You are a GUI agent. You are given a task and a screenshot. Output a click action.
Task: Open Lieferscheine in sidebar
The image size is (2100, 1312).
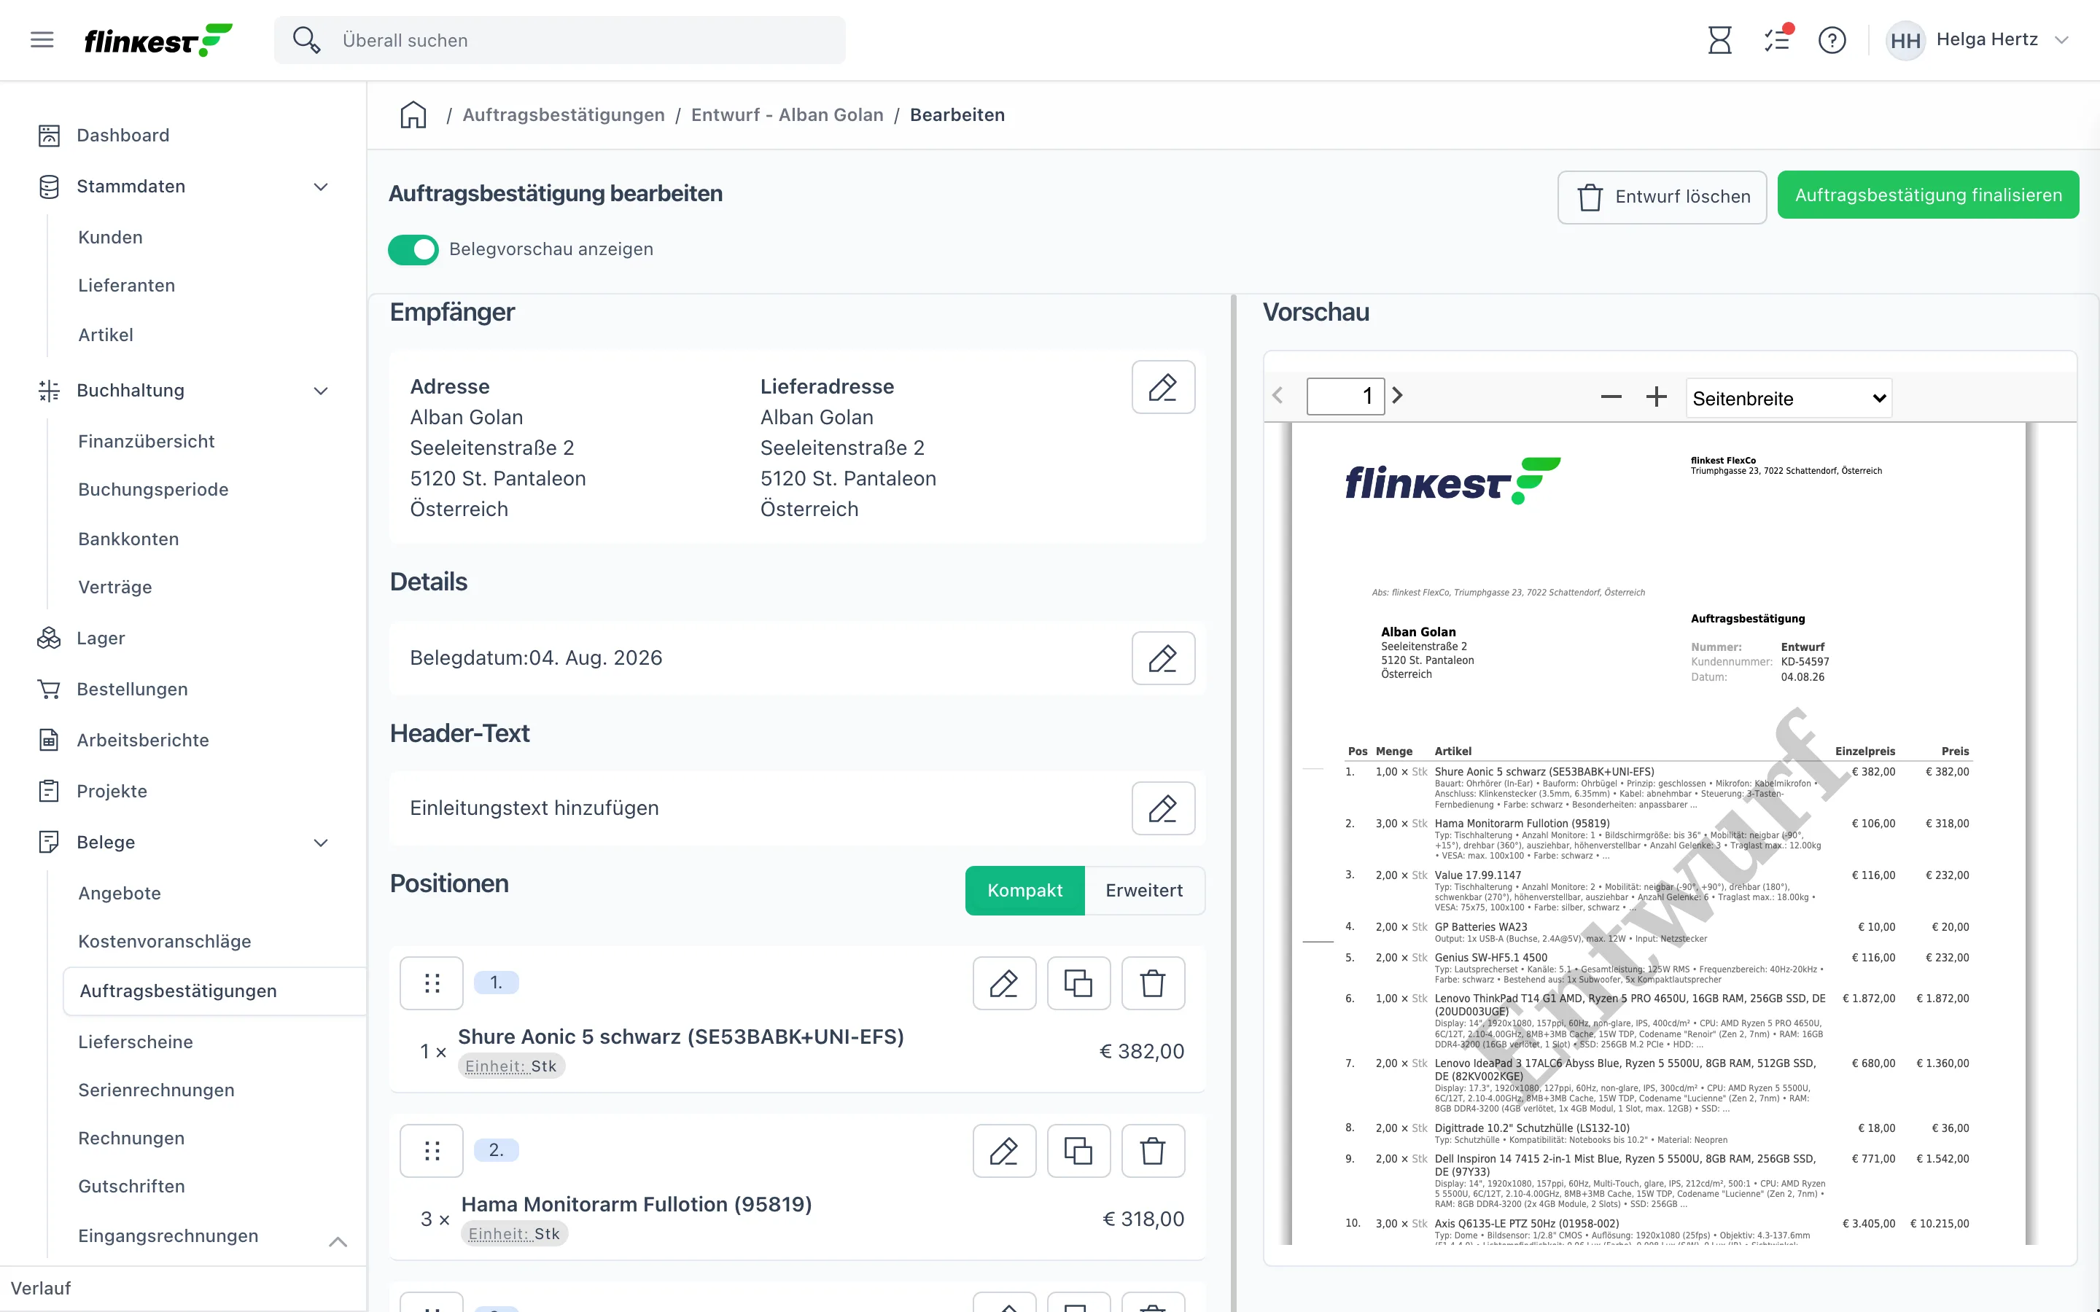[x=136, y=1042]
